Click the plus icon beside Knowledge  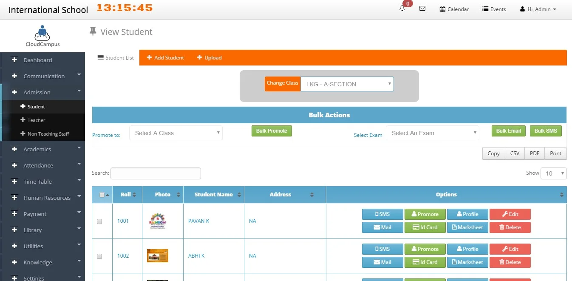[14, 262]
